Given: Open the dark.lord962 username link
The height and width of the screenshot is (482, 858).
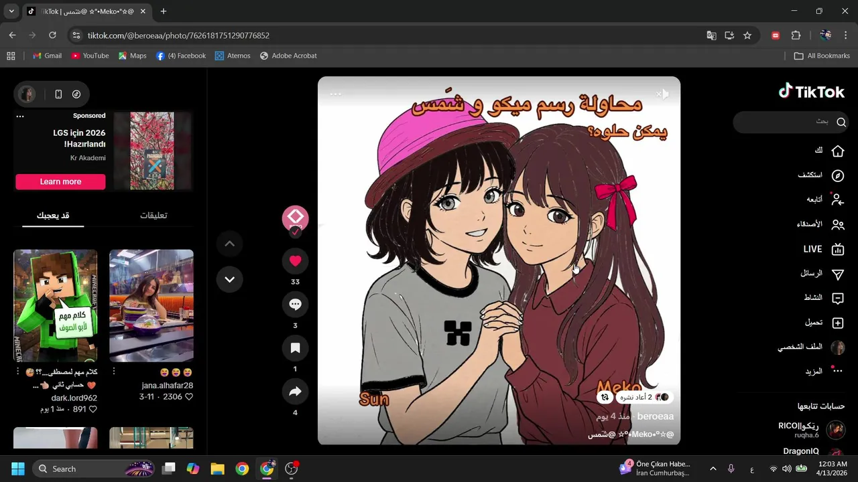Looking at the screenshot, I should tap(74, 398).
